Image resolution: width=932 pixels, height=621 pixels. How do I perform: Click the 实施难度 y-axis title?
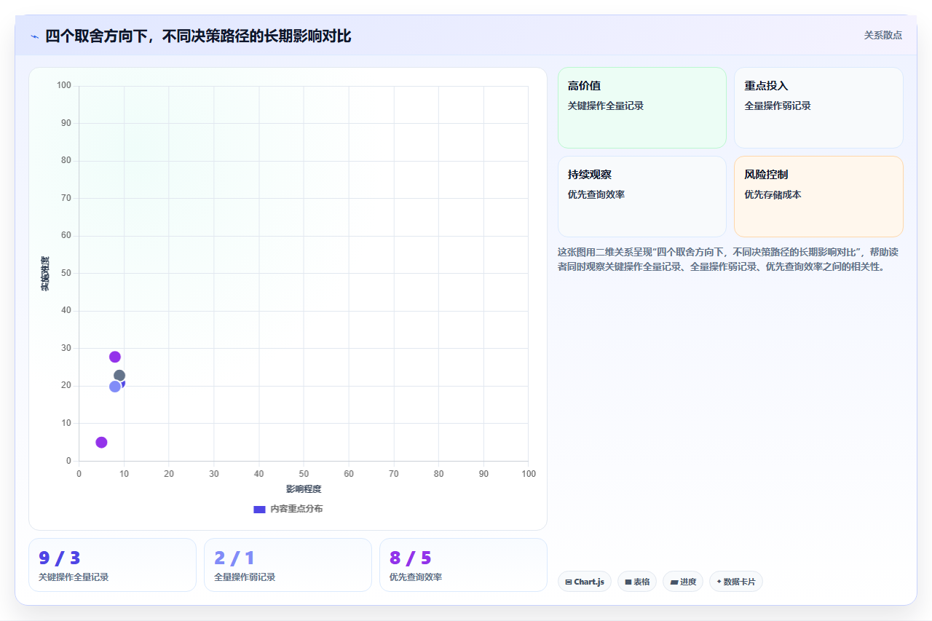(x=45, y=274)
